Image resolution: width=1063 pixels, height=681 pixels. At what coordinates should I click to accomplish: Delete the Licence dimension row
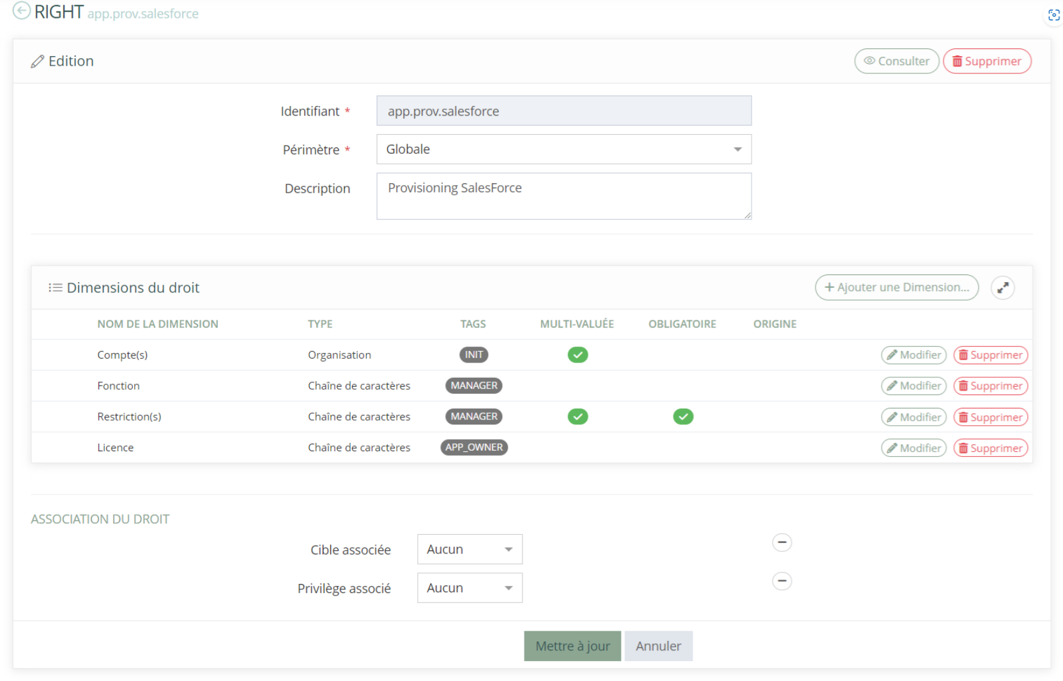click(990, 448)
